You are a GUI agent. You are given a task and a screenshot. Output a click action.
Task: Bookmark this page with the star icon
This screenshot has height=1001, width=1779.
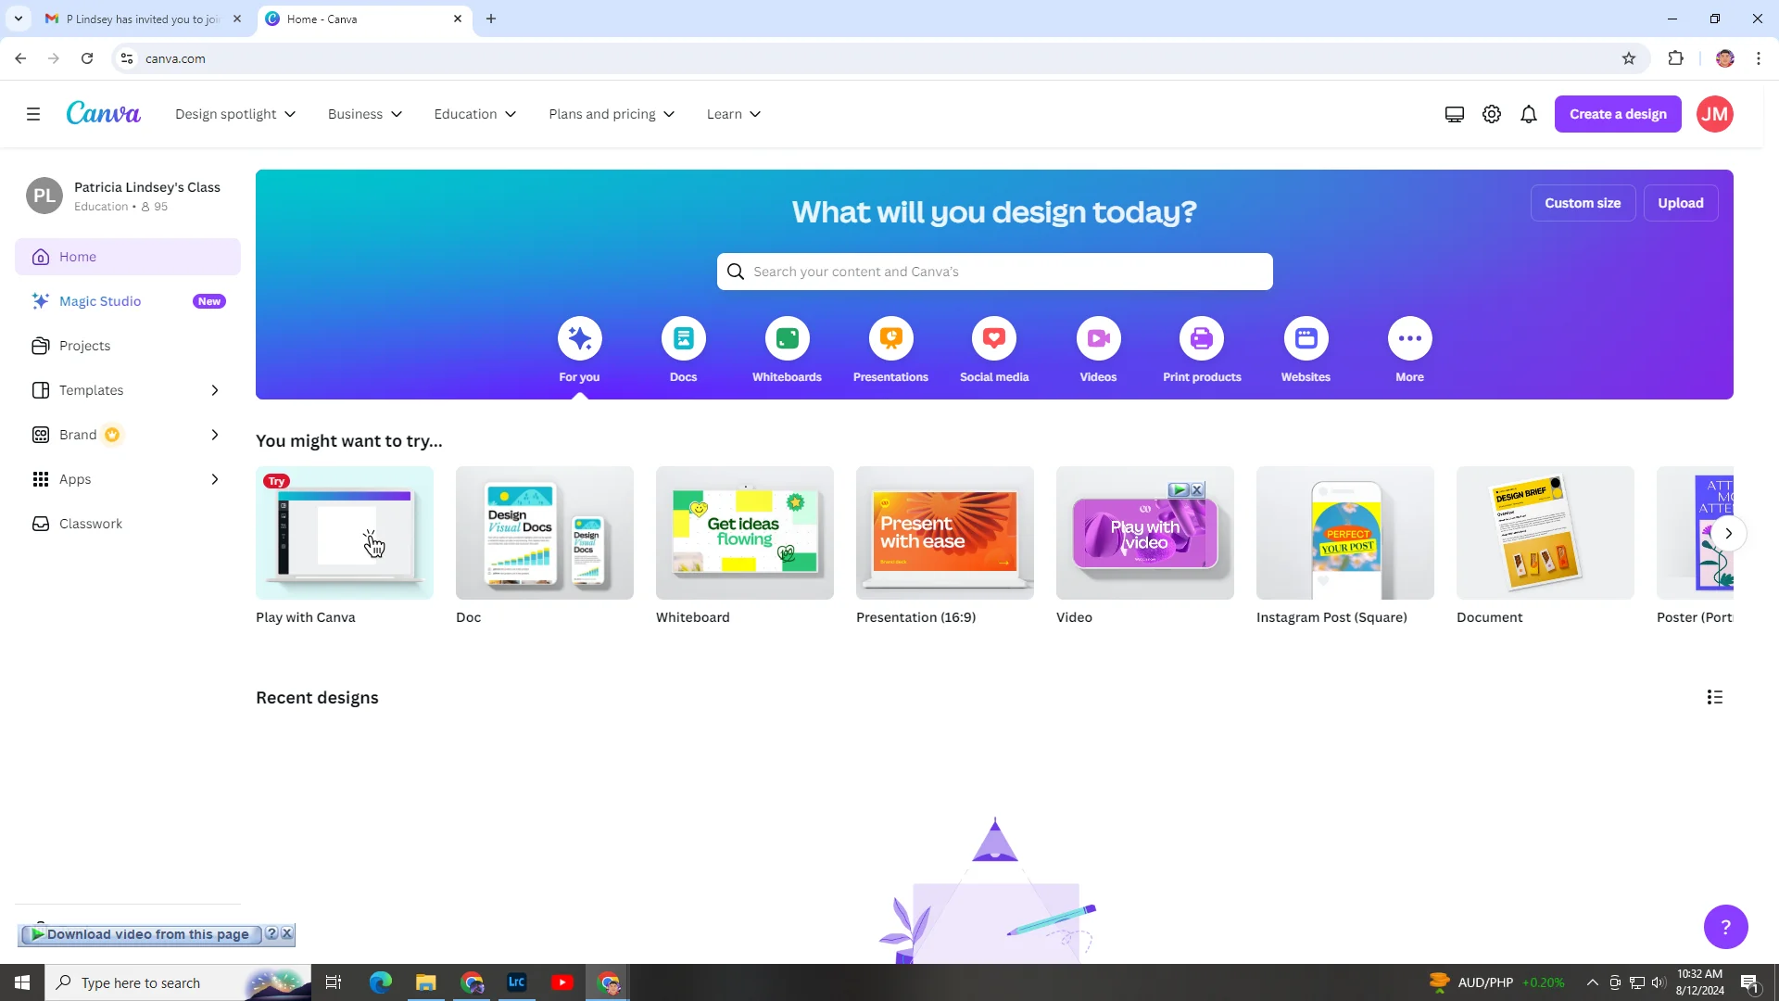(1629, 58)
